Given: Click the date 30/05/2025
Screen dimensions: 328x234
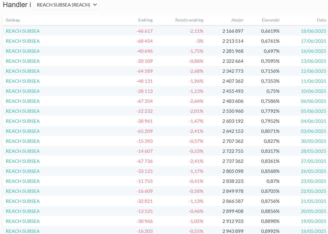Looking at the screenshot, I should point(313,141).
